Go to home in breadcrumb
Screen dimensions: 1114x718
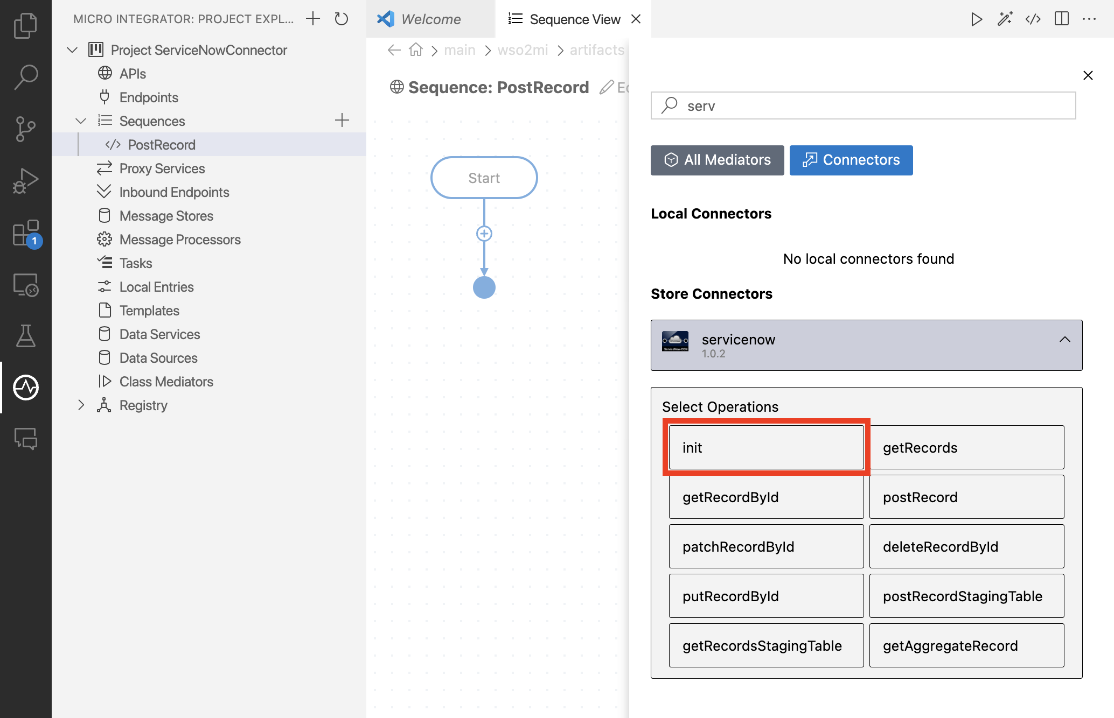coord(416,50)
